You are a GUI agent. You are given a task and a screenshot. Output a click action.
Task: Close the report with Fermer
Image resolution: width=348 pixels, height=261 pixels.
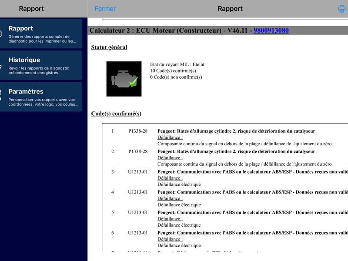point(105,9)
